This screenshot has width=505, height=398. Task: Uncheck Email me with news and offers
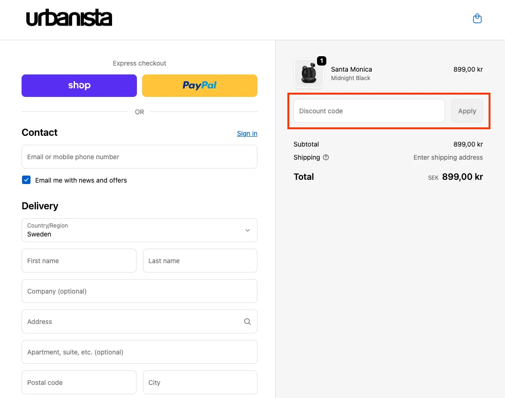click(26, 180)
